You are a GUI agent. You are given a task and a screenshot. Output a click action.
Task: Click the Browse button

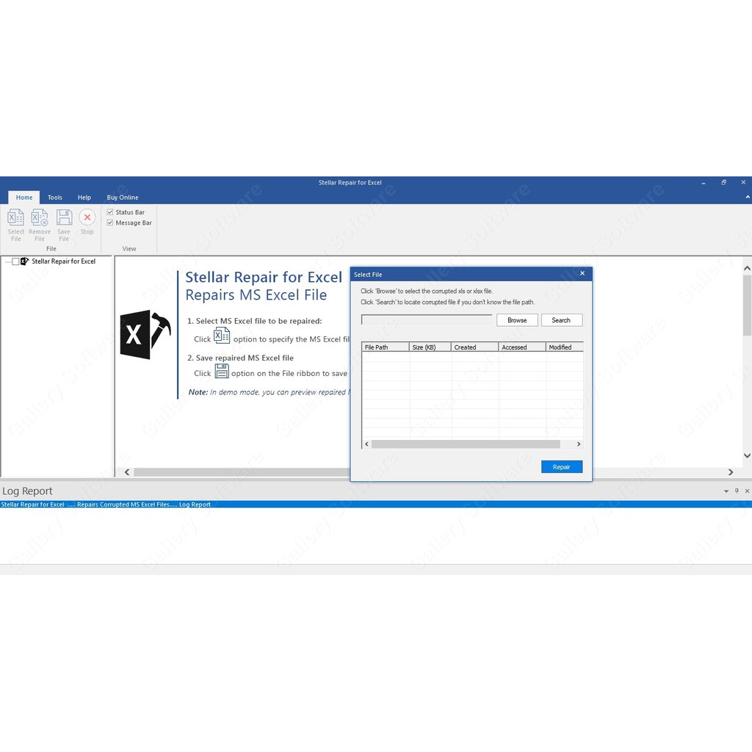[517, 320]
